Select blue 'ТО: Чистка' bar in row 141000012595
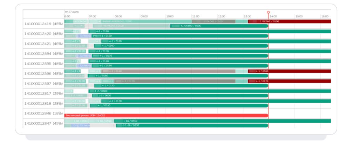The image size is (359, 144). [x=85, y=66]
